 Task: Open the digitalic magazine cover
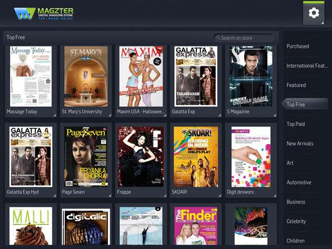(86, 227)
